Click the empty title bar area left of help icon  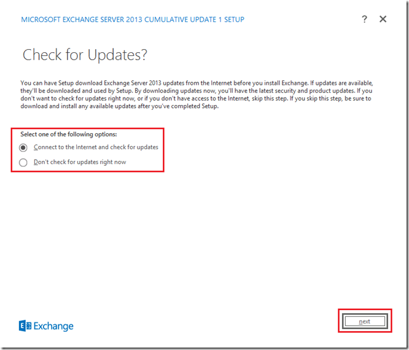coord(301,20)
